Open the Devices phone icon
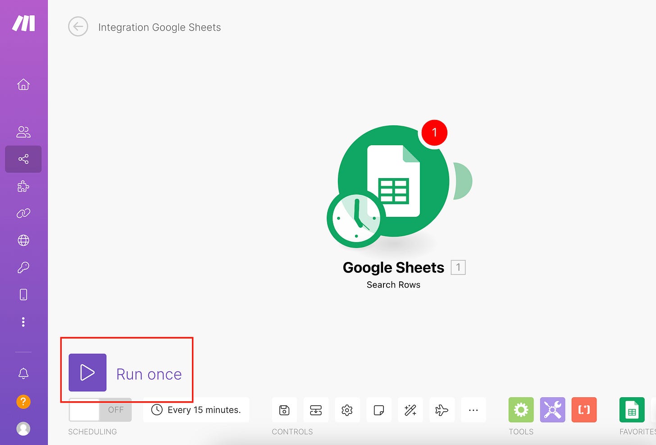This screenshot has height=445, width=656. (x=23, y=294)
